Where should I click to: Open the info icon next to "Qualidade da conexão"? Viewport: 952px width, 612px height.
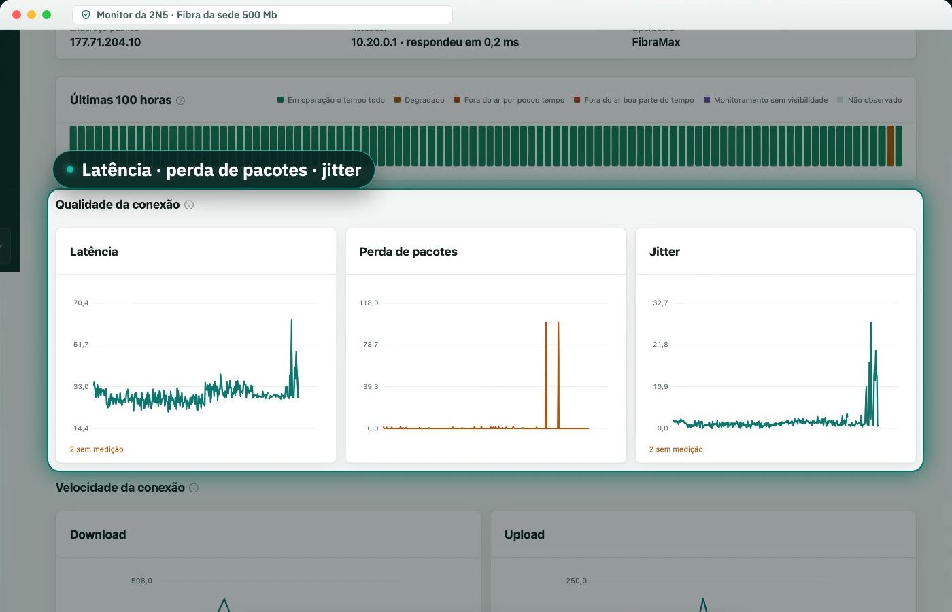tap(189, 205)
